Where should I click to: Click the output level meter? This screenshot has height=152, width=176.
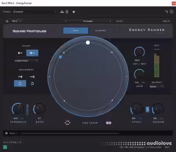point(156,65)
